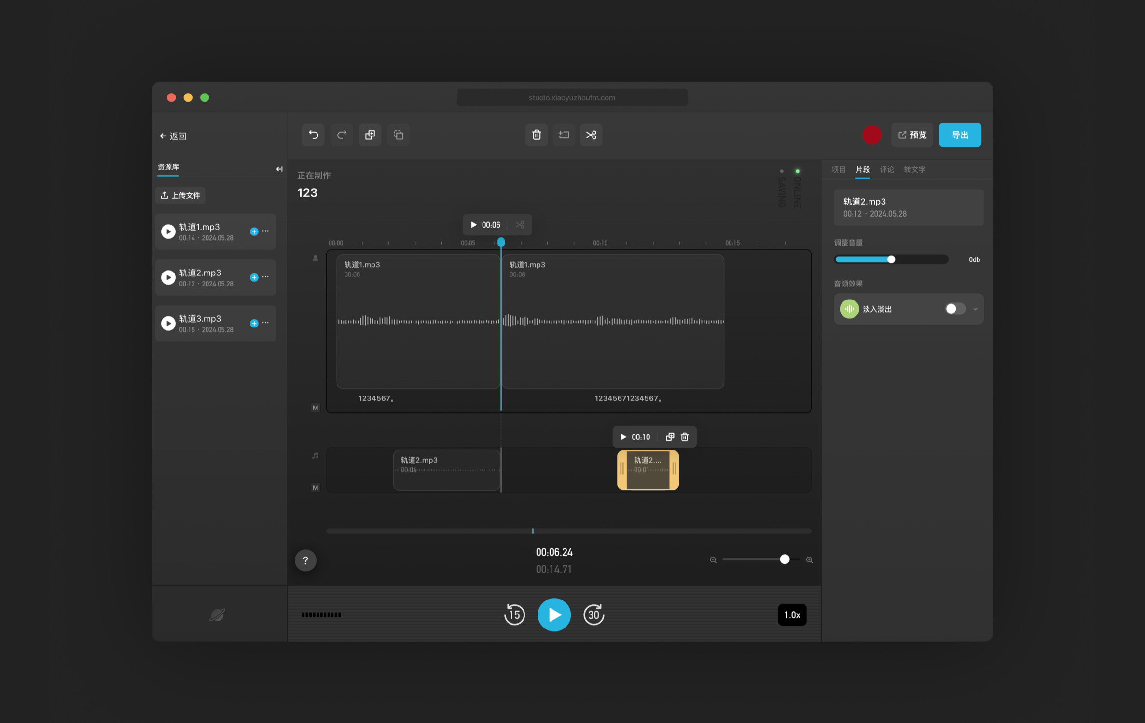Screen dimensions: 1145x723
Task: Switch to the 转文字 tab
Action: pos(914,169)
